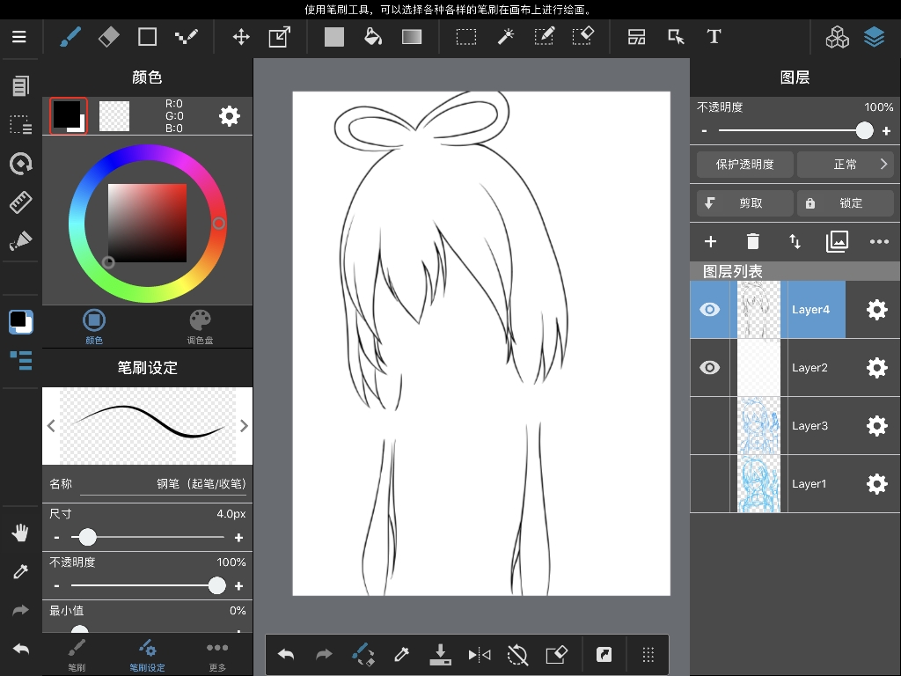
Task: Select the black foreground color swatch
Action: point(69,116)
